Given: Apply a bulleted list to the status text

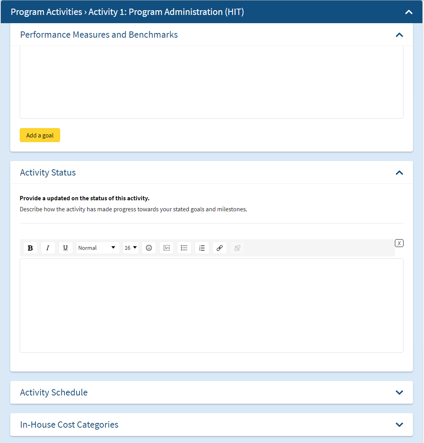Looking at the screenshot, I should [184, 247].
